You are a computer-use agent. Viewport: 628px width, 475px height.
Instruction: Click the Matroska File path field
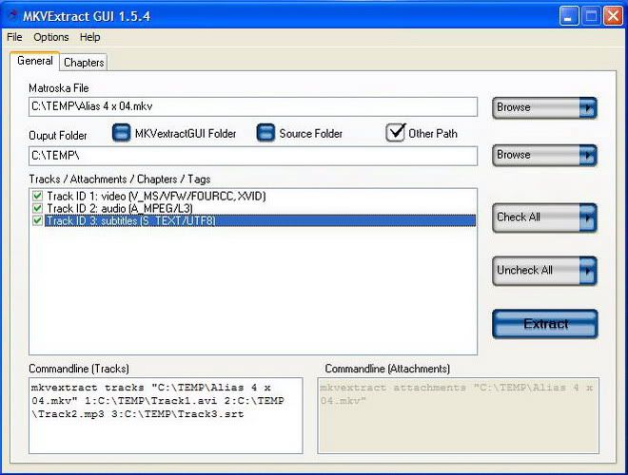coord(253,106)
